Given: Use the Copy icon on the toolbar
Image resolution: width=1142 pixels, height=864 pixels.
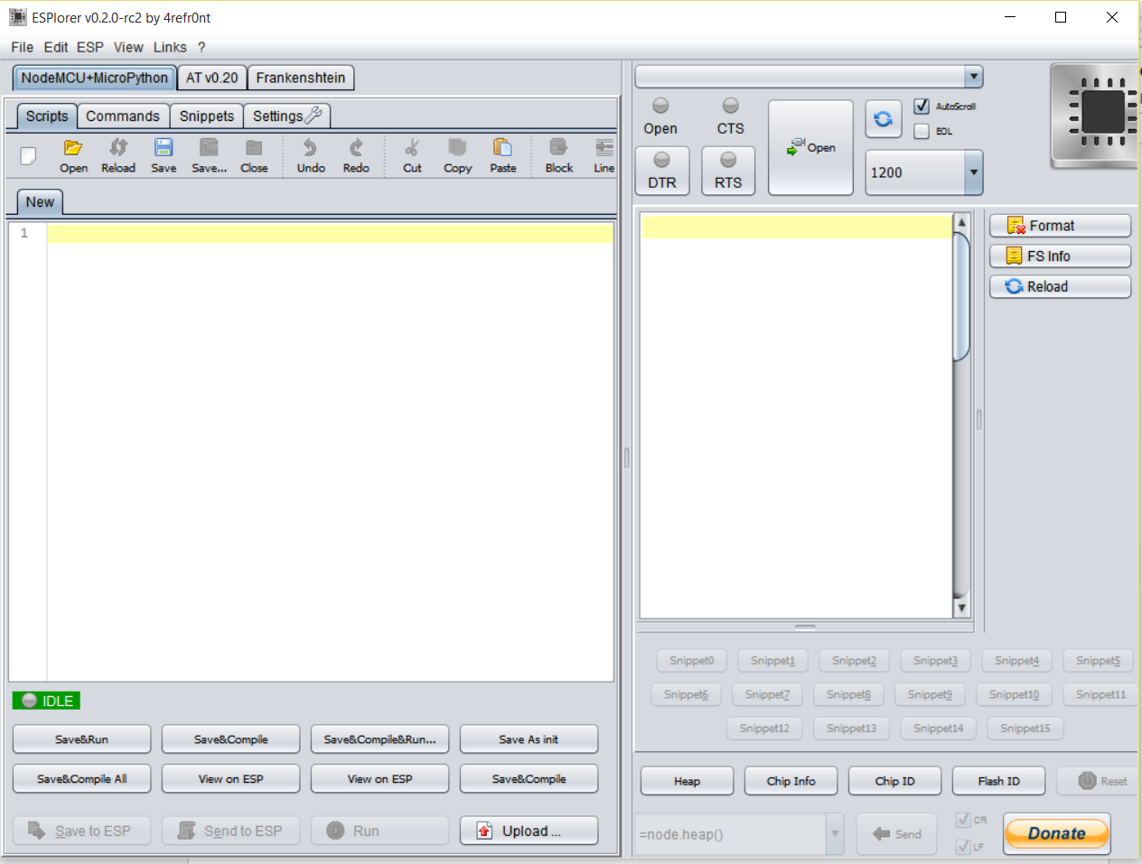Looking at the screenshot, I should 457,153.
